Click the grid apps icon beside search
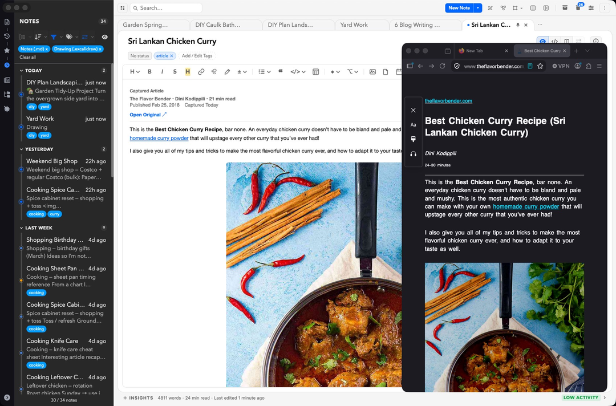This screenshot has width=616, height=406. point(123,8)
